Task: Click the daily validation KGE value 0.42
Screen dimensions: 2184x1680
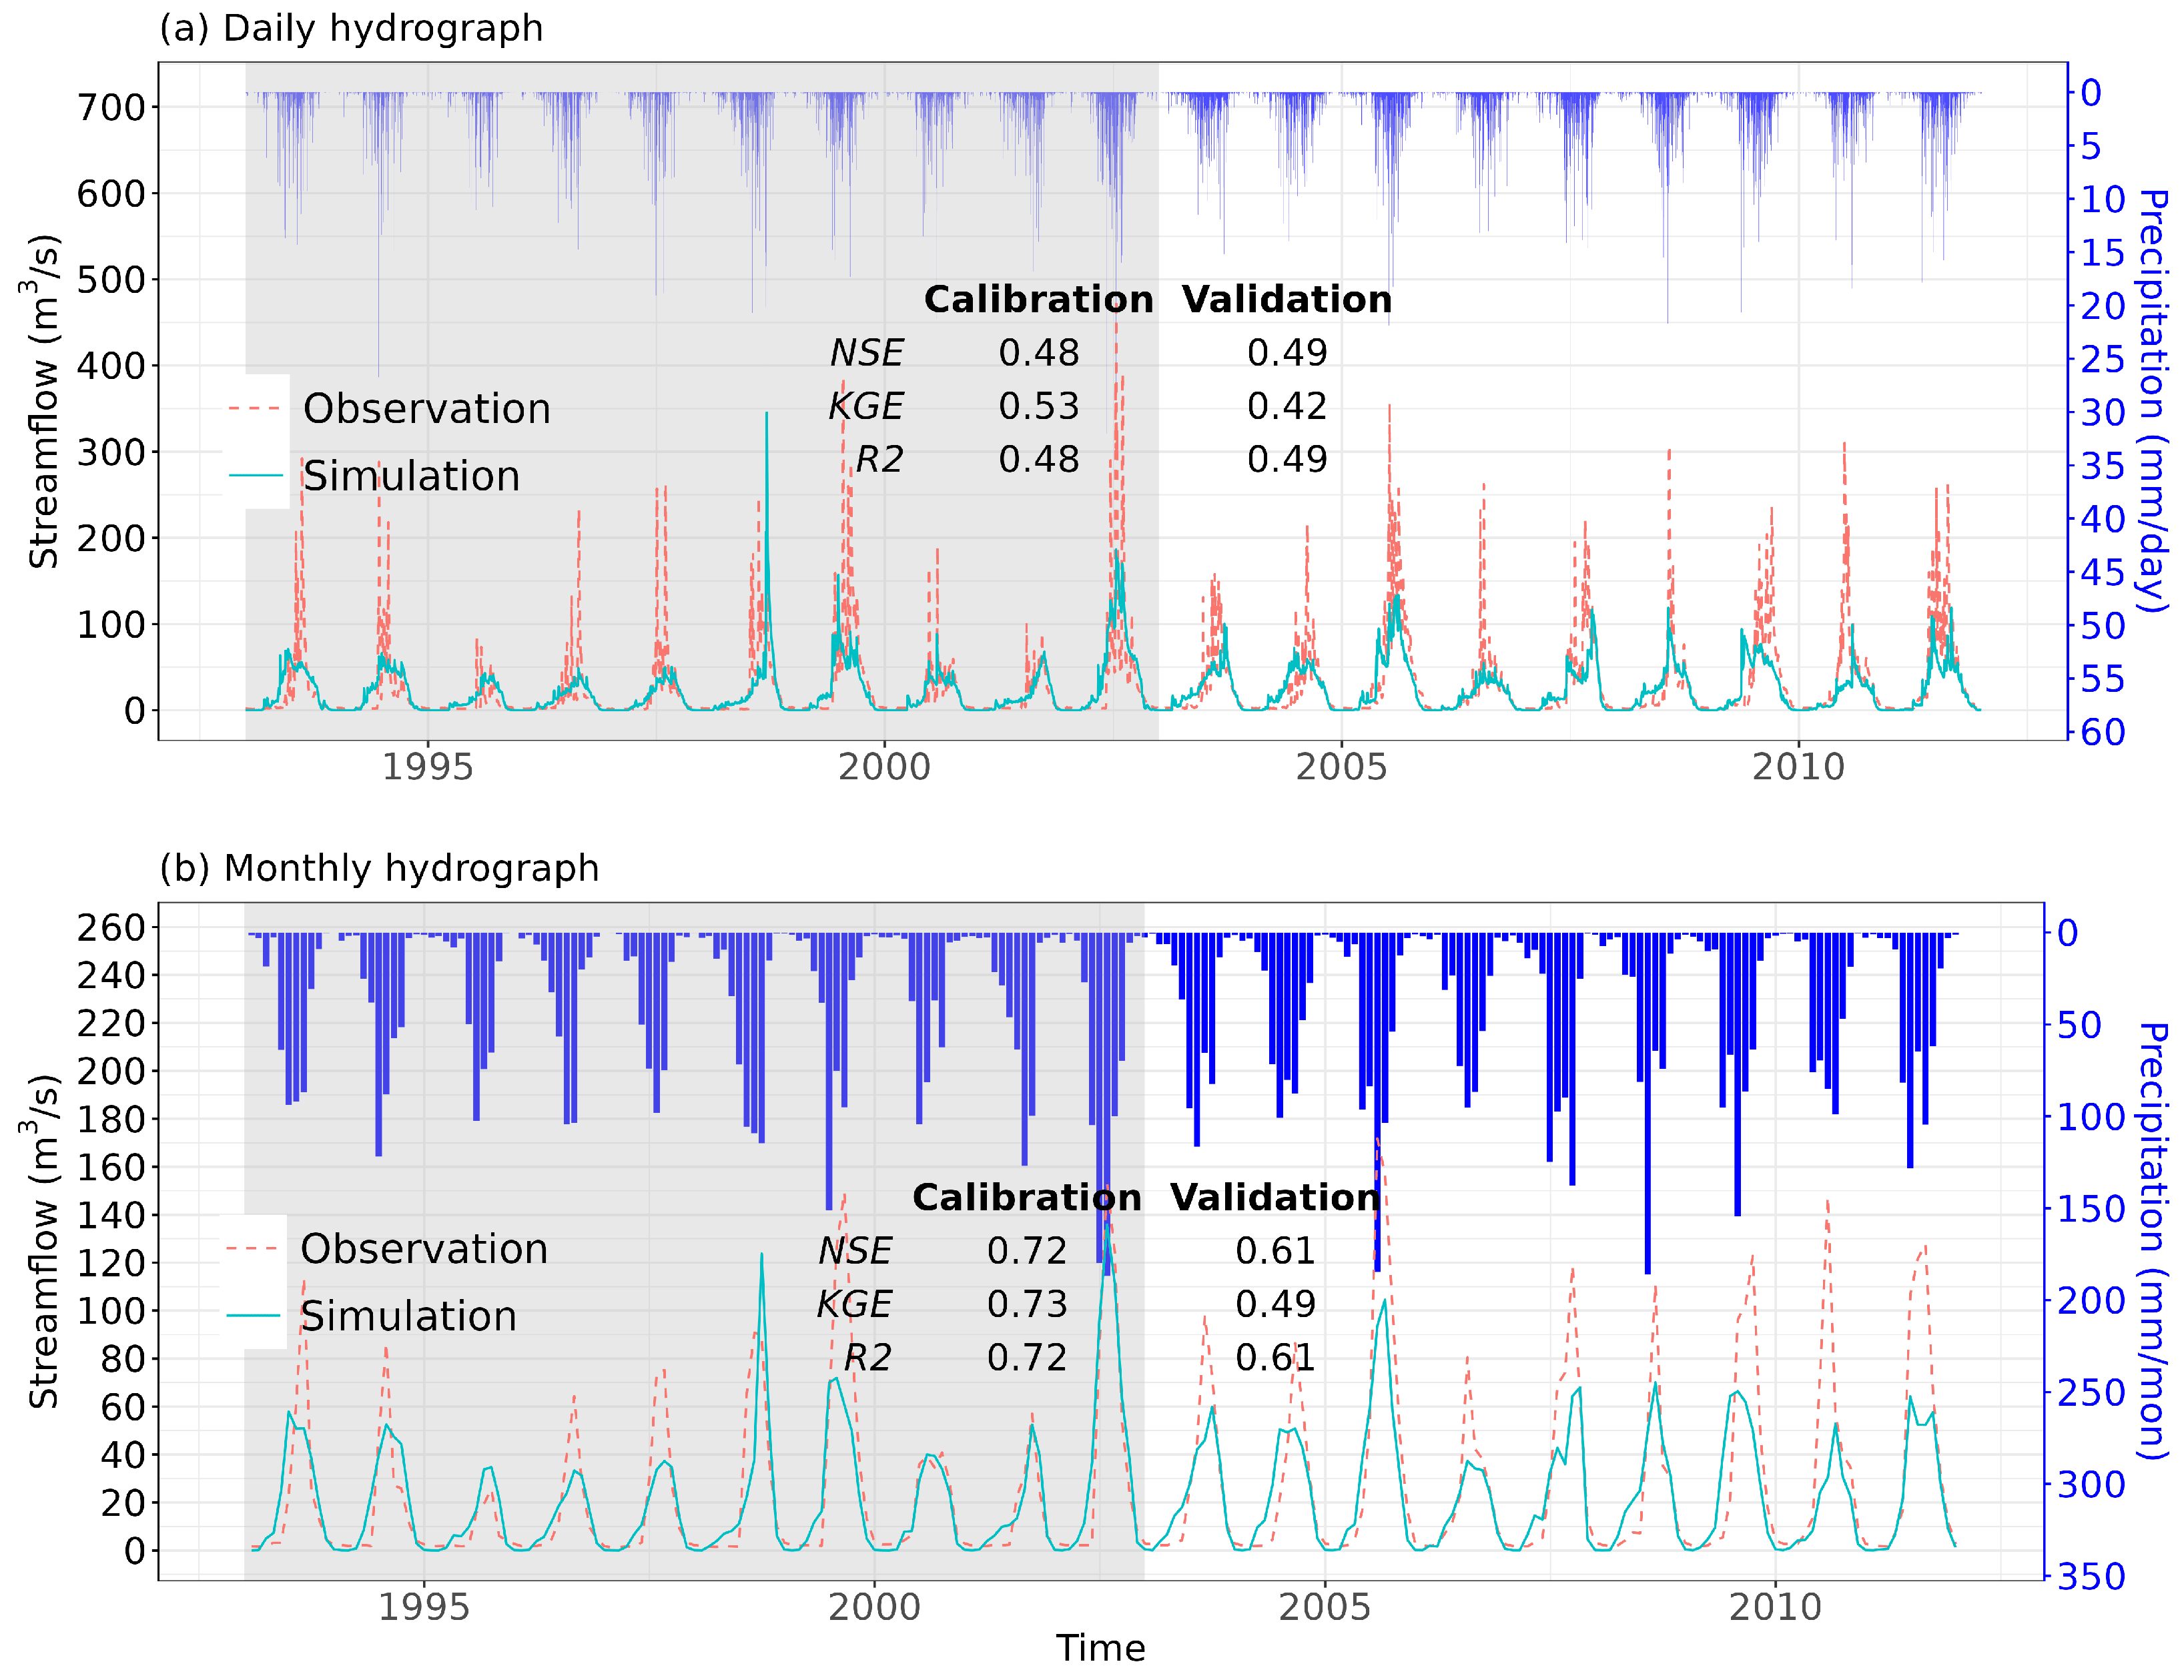Action: (x=1287, y=406)
